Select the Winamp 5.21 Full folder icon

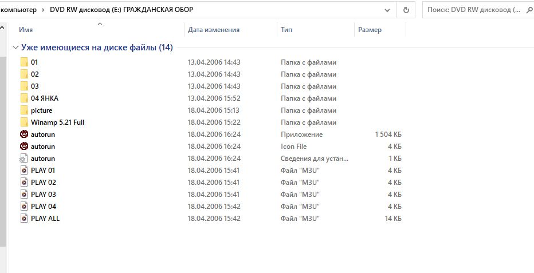(24, 122)
